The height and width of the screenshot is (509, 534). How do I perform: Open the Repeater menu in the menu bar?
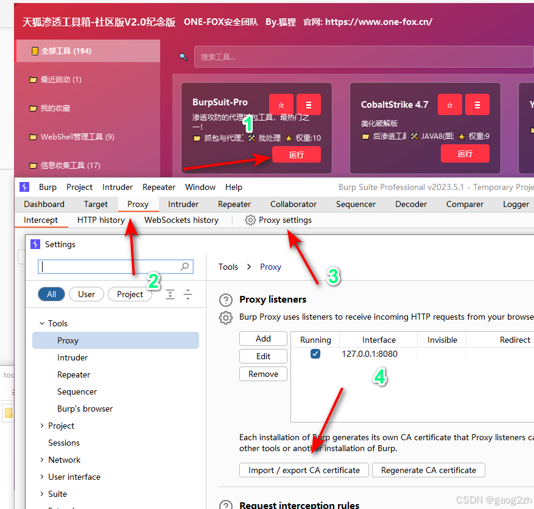click(159, 187)
